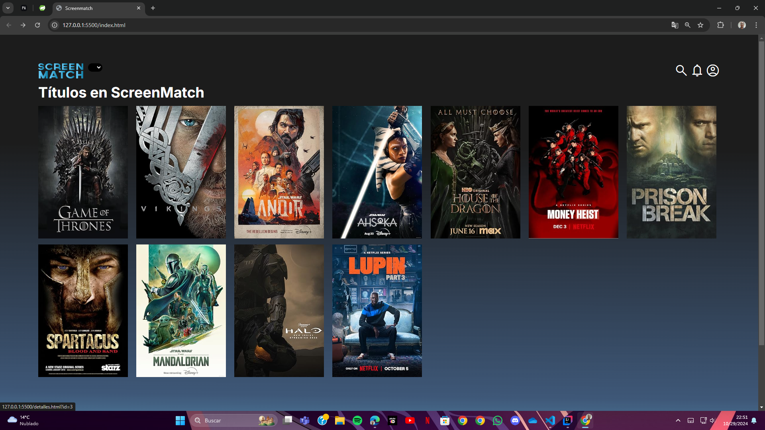Open Netflix from taskbar

pyautogui.click(x=428, y=420)
